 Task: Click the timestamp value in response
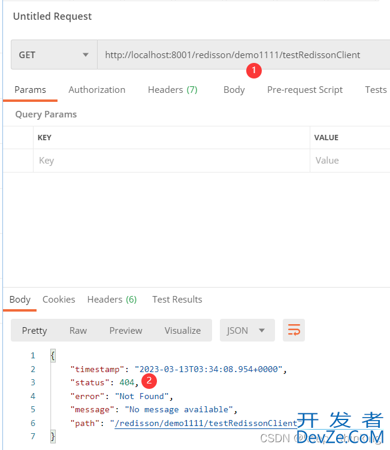click(x=208, y=369)
